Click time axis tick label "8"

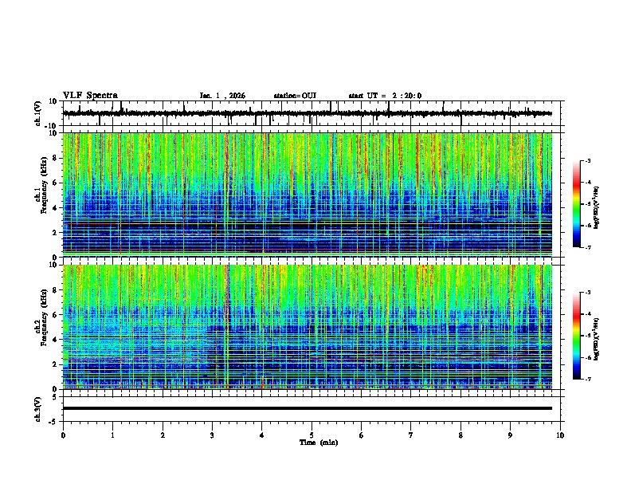click(461, 435)
